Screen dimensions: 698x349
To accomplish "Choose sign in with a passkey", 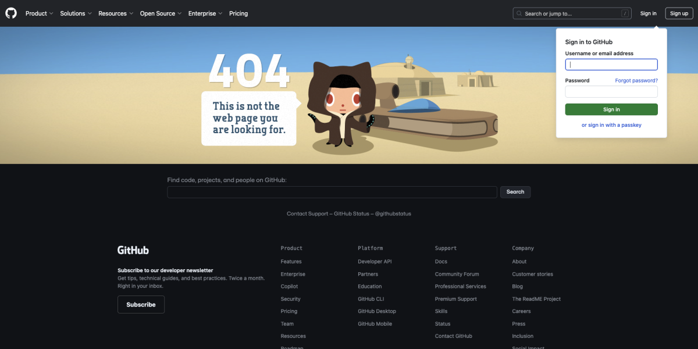I will point(611,125).
